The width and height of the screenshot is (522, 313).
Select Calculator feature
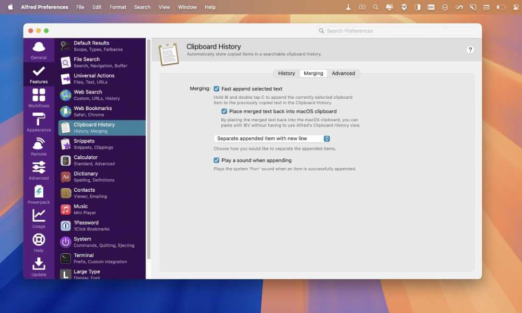coord(102,160)
